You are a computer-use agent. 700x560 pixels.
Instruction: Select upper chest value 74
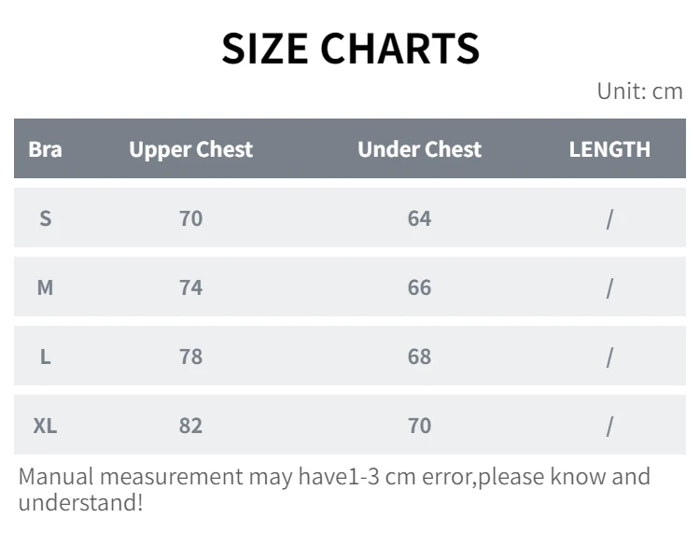click(x=191, y=287)
